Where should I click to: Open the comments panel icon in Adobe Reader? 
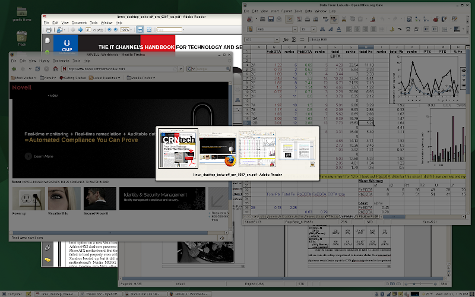coord(47,260)
